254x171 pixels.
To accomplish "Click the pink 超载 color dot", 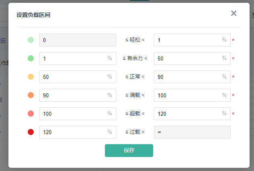I will click(x=31, y=114).
